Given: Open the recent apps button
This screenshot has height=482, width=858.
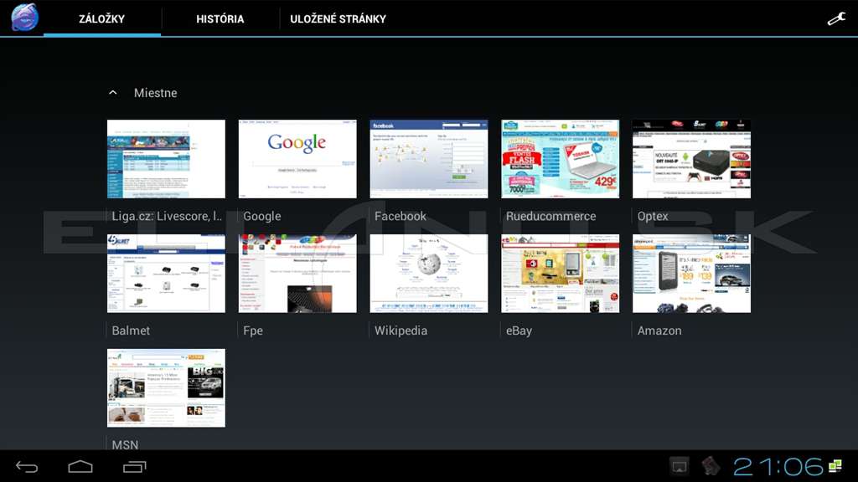Looking at the screenshot, I should tap(135, 467).
